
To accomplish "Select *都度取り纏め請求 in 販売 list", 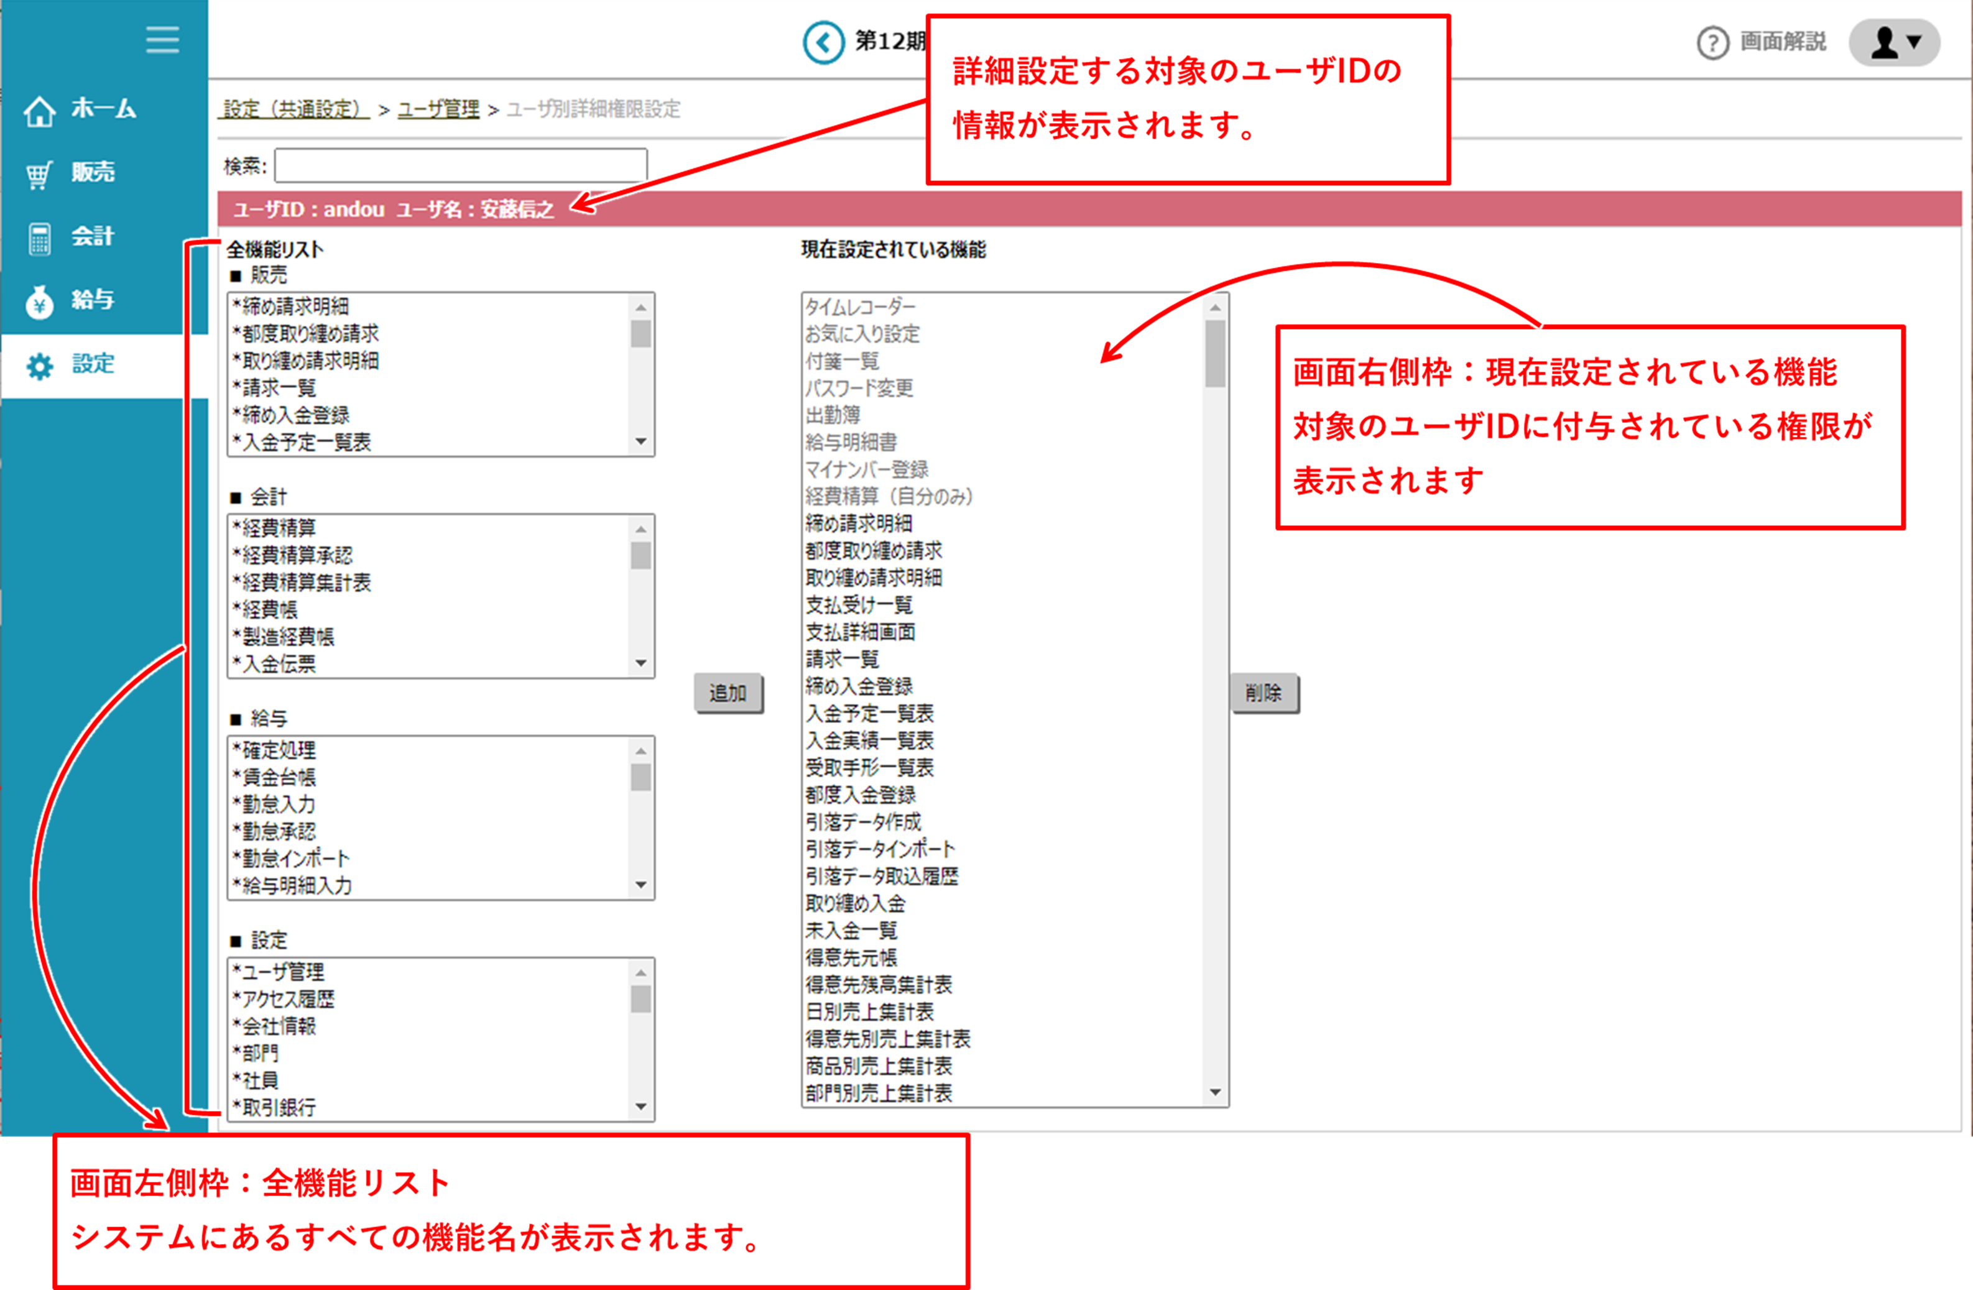I will 428,333.
